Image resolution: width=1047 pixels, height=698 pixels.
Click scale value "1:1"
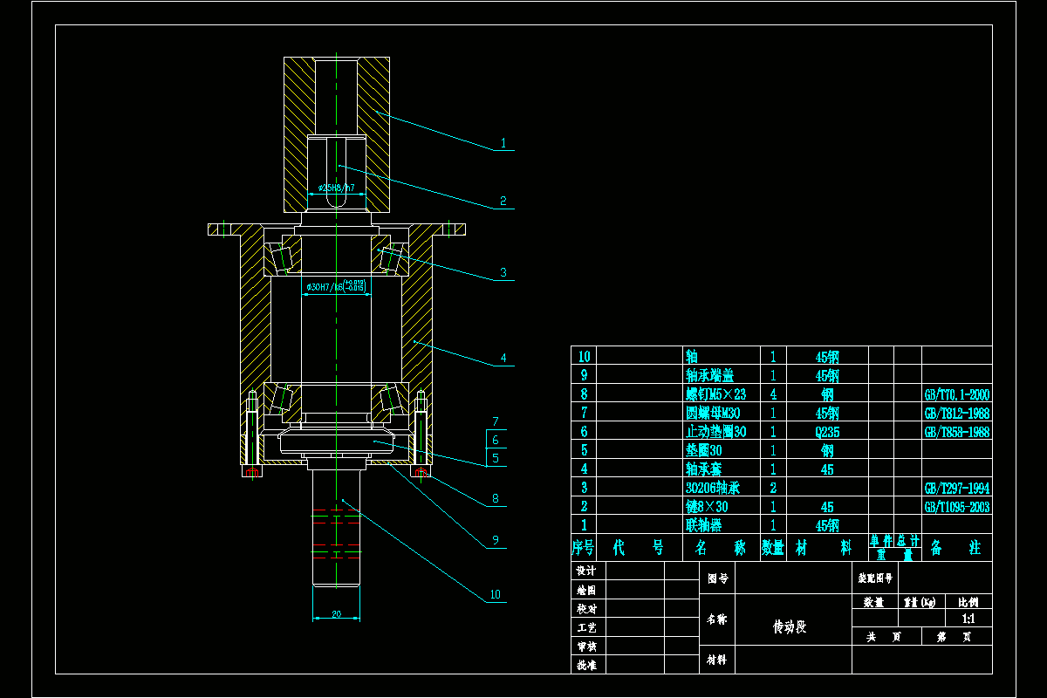[x=968, y=619]
